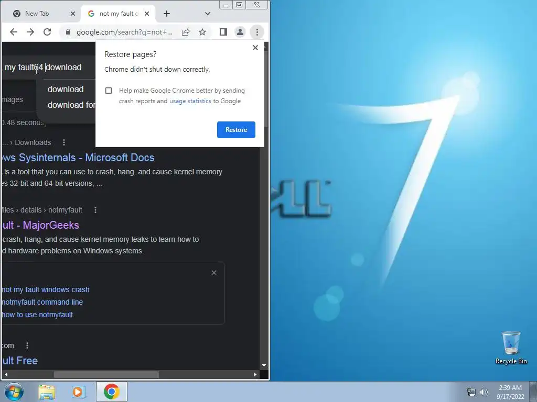Expand the tab search dropdown arrow
537x402 pixels.
click(207, 14)
